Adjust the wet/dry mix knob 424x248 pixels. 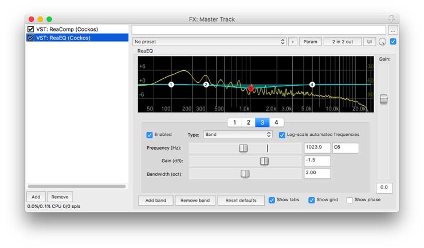point(382,42)
